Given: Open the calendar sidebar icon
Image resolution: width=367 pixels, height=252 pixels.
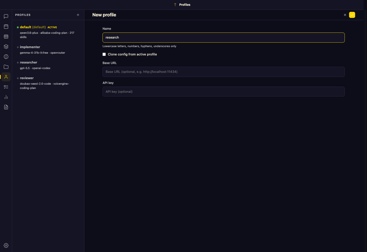Looking at the screenshot, I should (6, 26).
